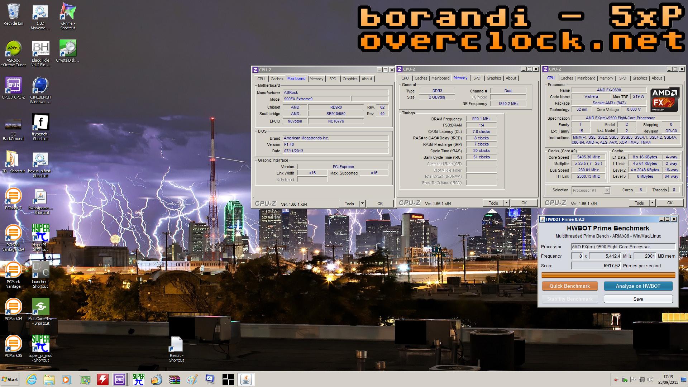Image resolution: width=688 pixels, height=387 pixels.
Task: Open the hwbotprime shortcut on desktop
Action: coord(40,201)
